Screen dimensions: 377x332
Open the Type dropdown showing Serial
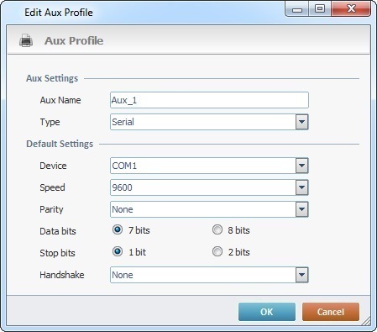[301, 122]
